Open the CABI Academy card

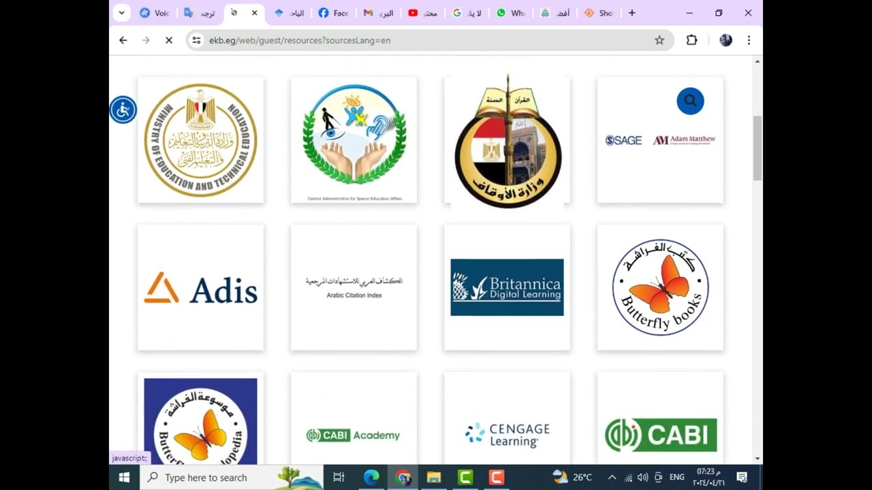pos(354,419)
